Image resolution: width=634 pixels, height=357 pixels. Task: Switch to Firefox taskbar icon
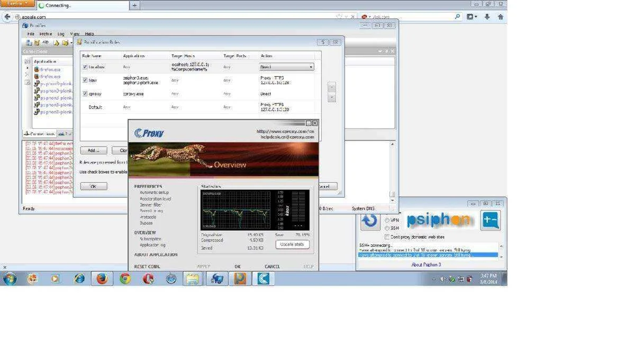(x=102, y=279)
